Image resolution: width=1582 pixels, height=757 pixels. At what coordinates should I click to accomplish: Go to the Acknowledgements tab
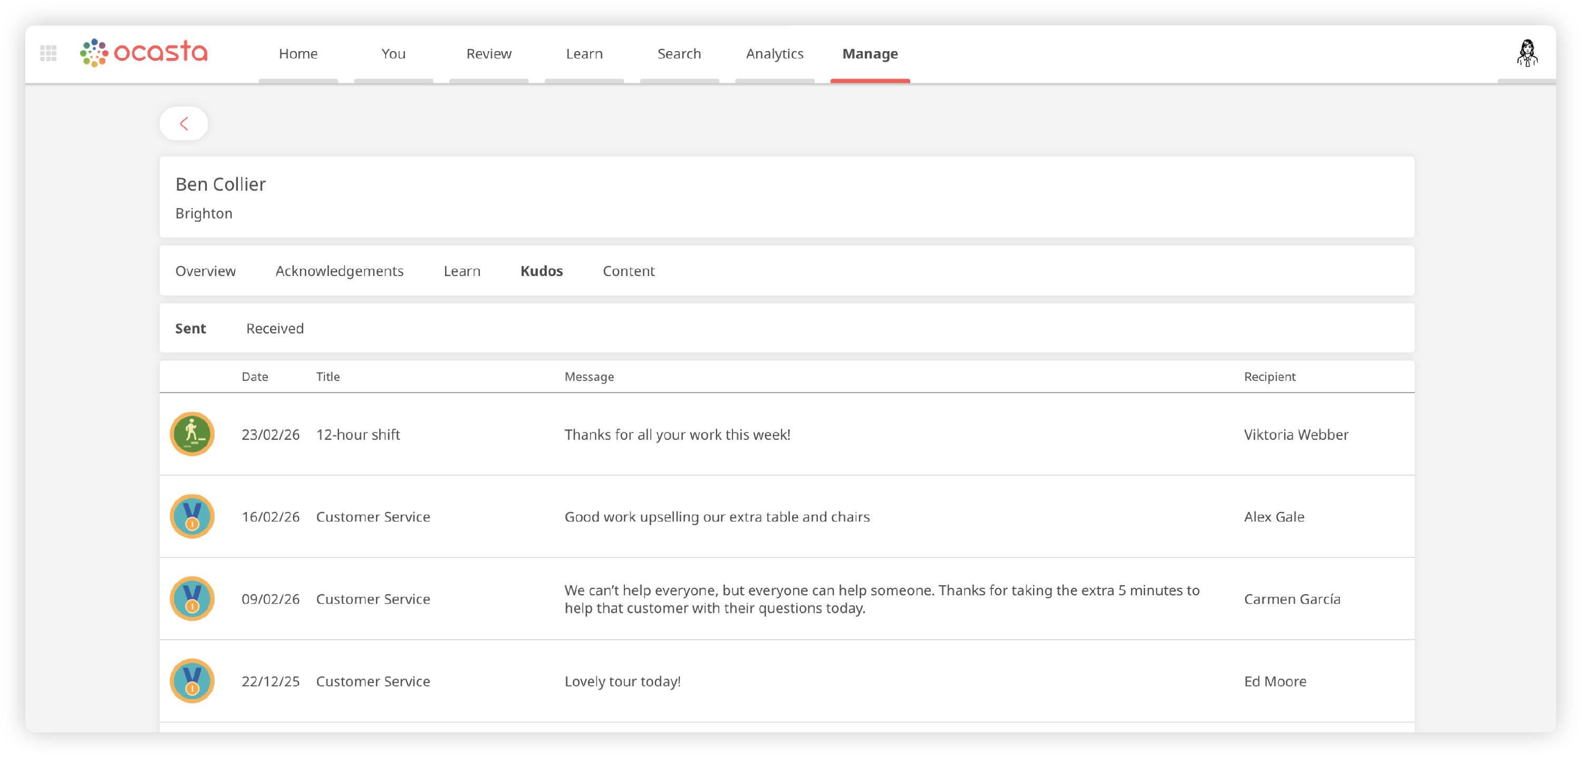click(339, 271)
